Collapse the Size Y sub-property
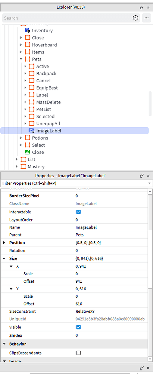153x374 pixels. 11,289
